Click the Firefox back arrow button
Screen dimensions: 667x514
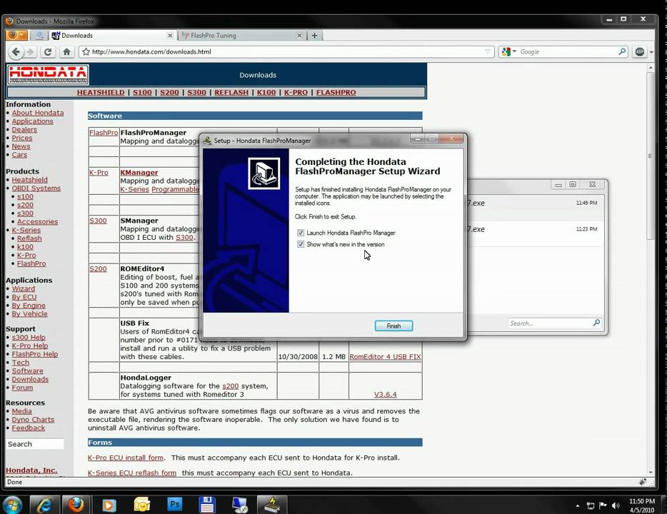[x=16, y=52]
